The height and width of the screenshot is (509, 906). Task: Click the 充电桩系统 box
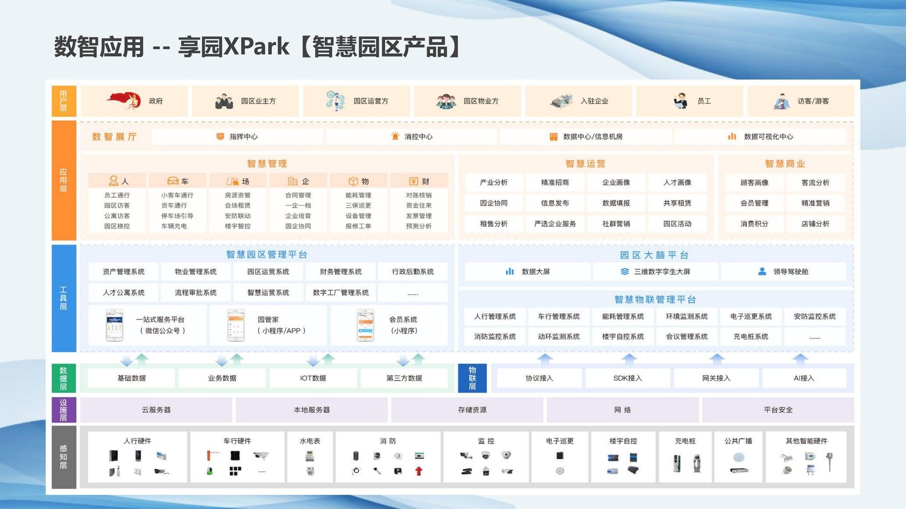pos(751,337)
